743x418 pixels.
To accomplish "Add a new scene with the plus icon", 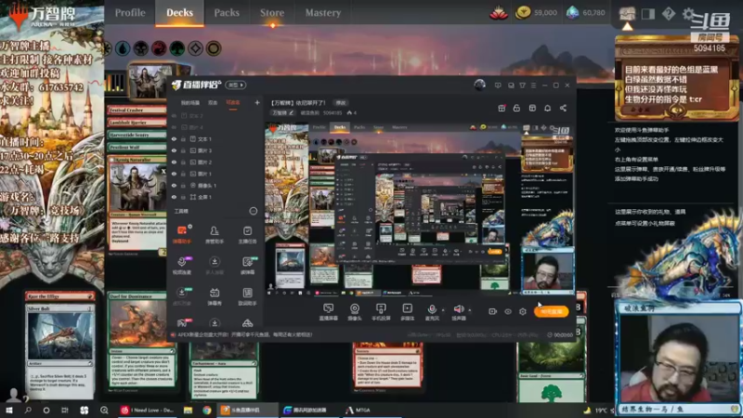I will (257, 102).
